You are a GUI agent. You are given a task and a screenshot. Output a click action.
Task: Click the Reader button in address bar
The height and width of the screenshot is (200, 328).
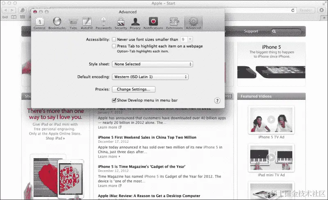tap(306, 10)
